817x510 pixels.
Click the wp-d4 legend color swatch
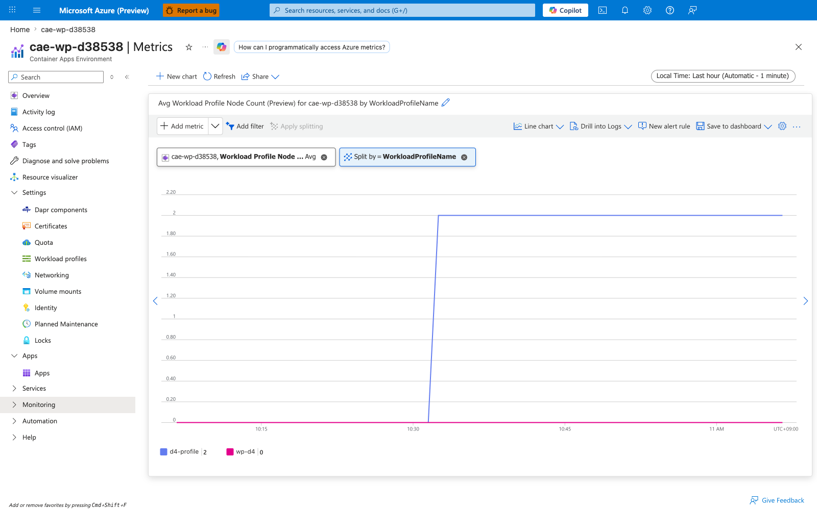tap(230, 452)
